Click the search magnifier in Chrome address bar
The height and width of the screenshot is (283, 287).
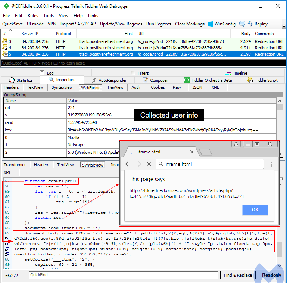point(161,164)
